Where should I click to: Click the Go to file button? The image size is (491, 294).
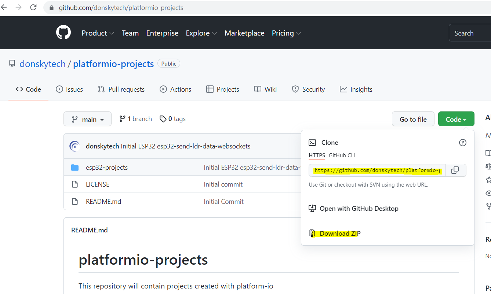pos(413,119)
